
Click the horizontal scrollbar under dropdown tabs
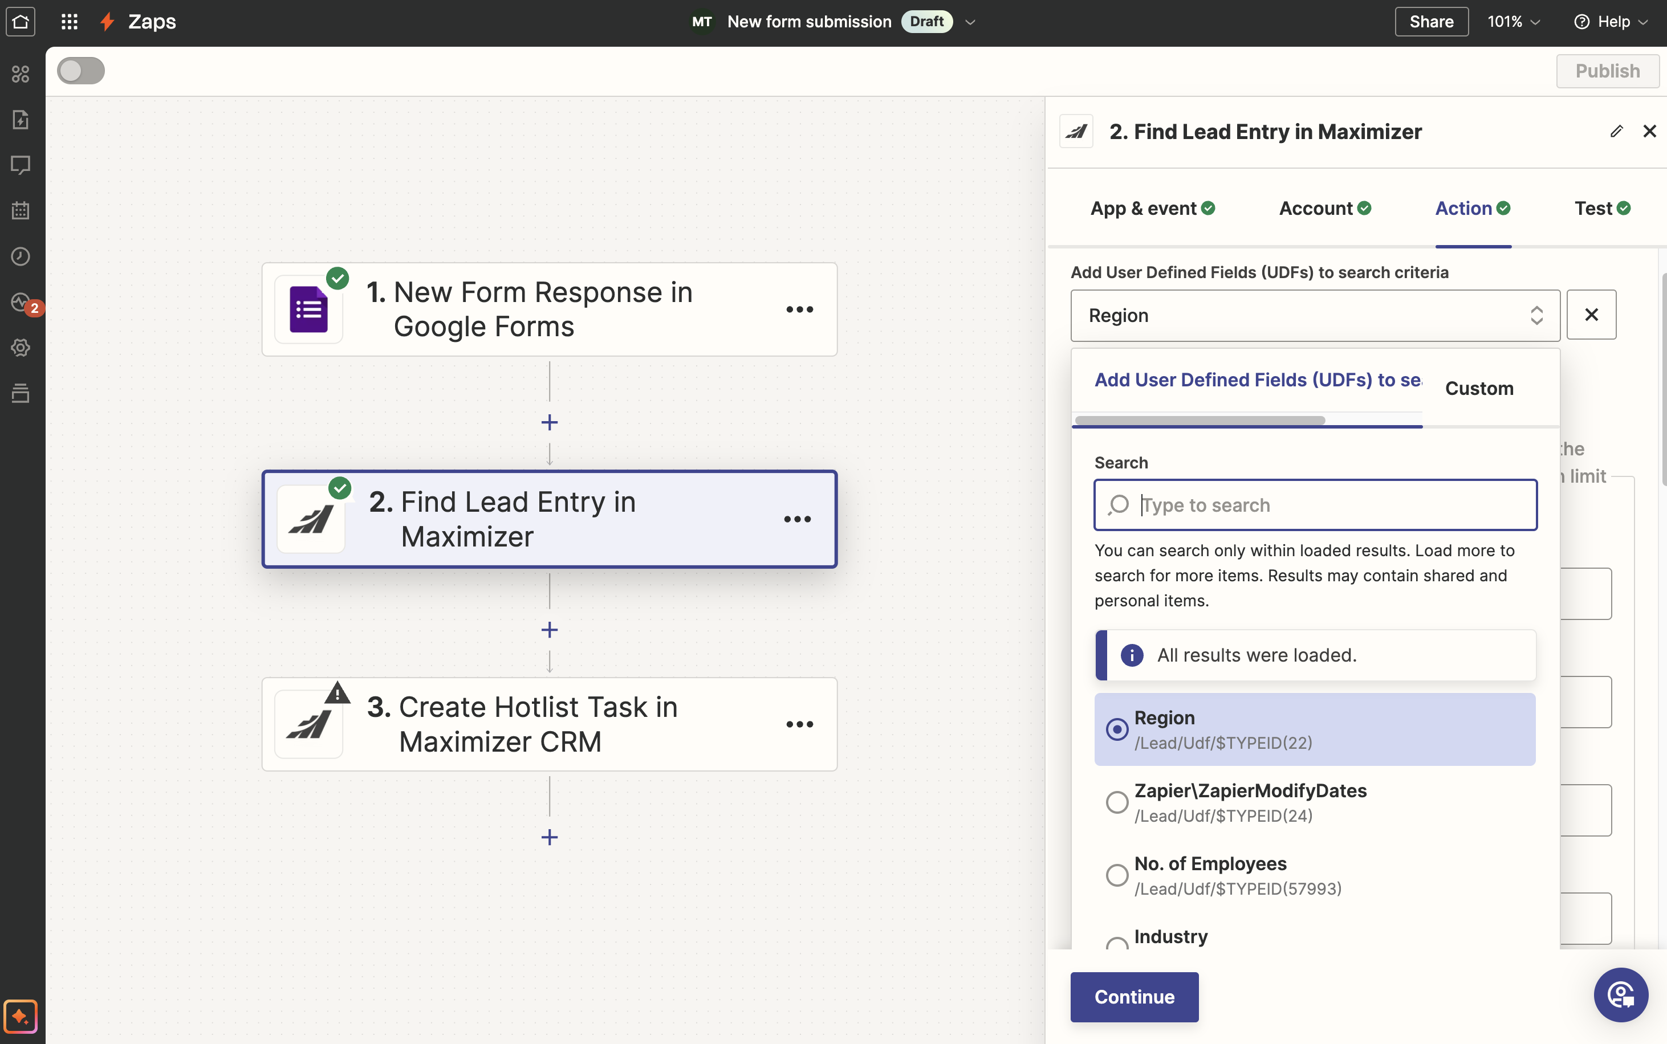click(1200, 421)
